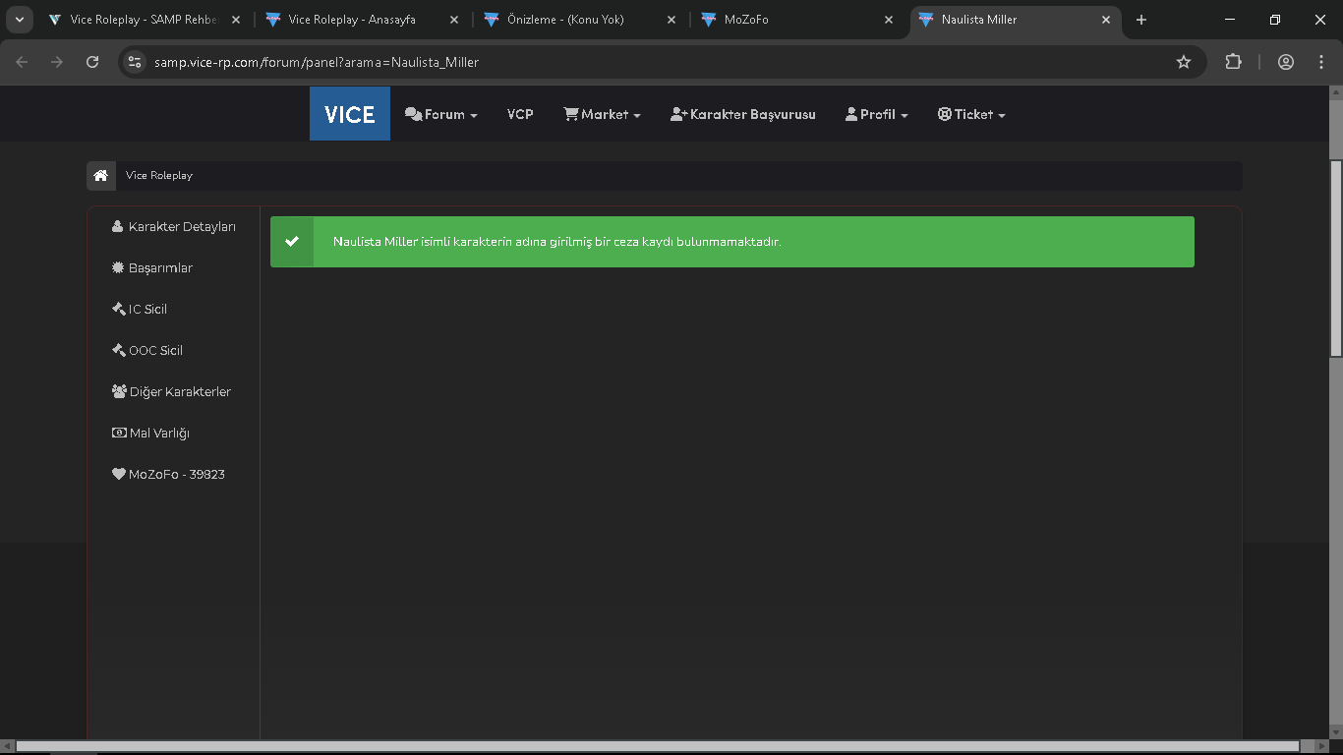Click the green checkmark alert icon

[x=292, y=242]
